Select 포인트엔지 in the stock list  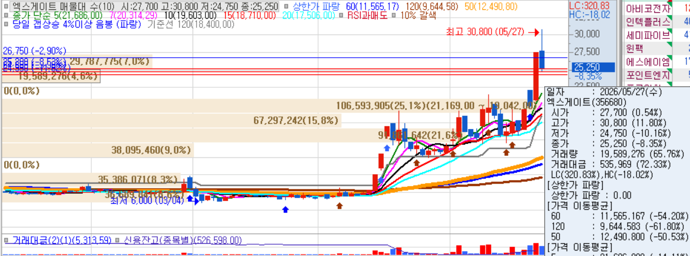[x=649, y=75]
